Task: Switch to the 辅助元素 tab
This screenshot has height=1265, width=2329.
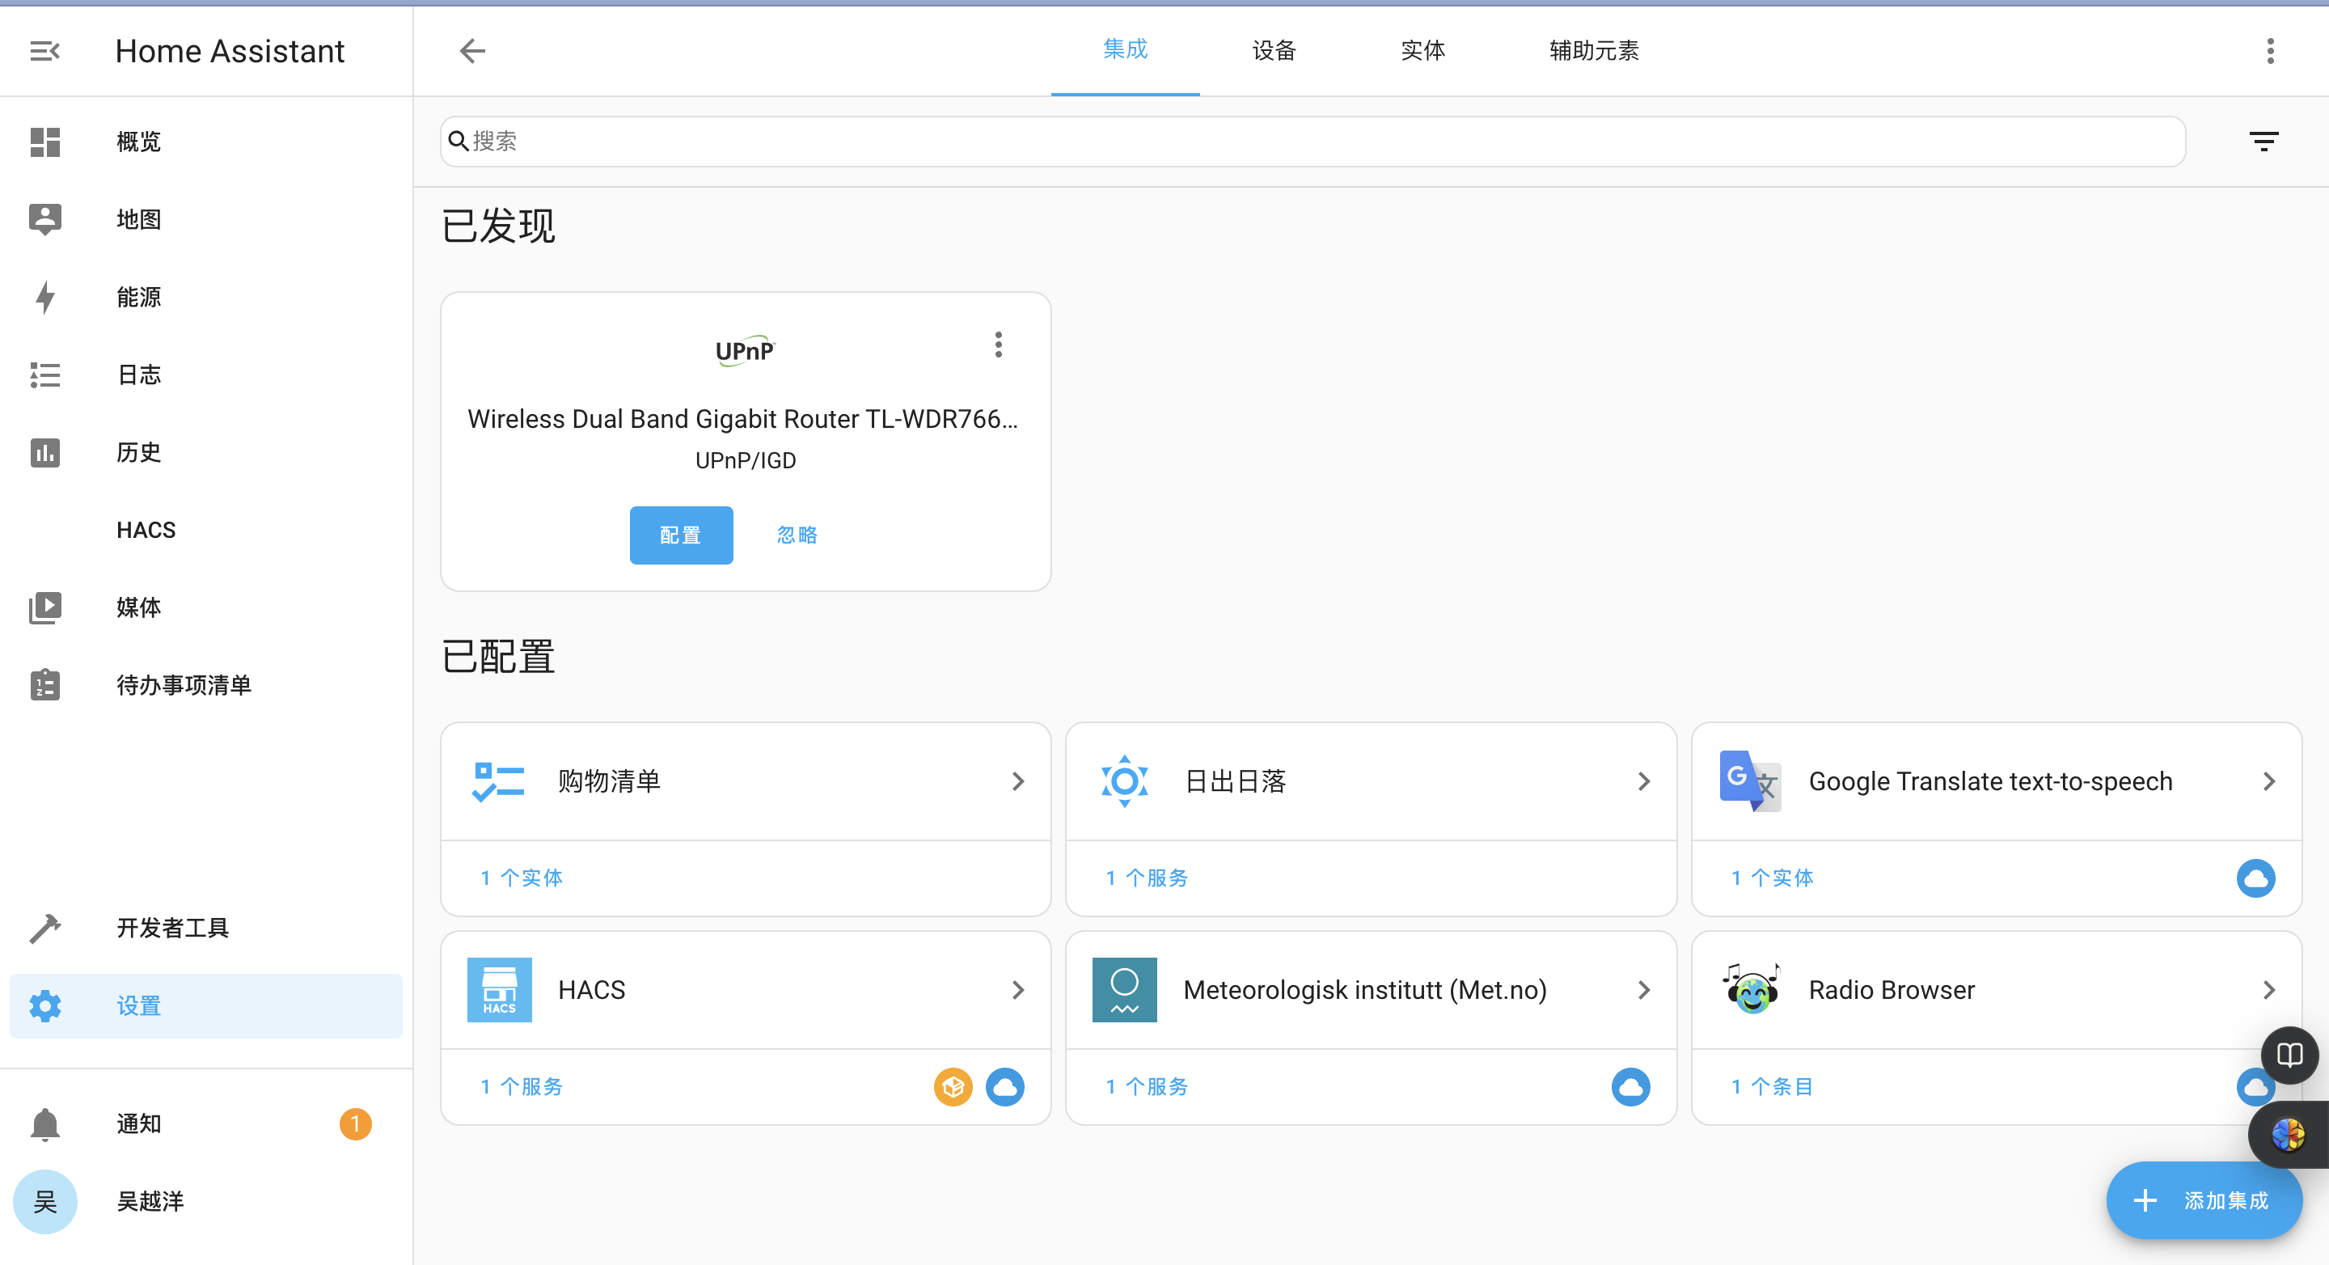Action: (x=1593, y=51)
